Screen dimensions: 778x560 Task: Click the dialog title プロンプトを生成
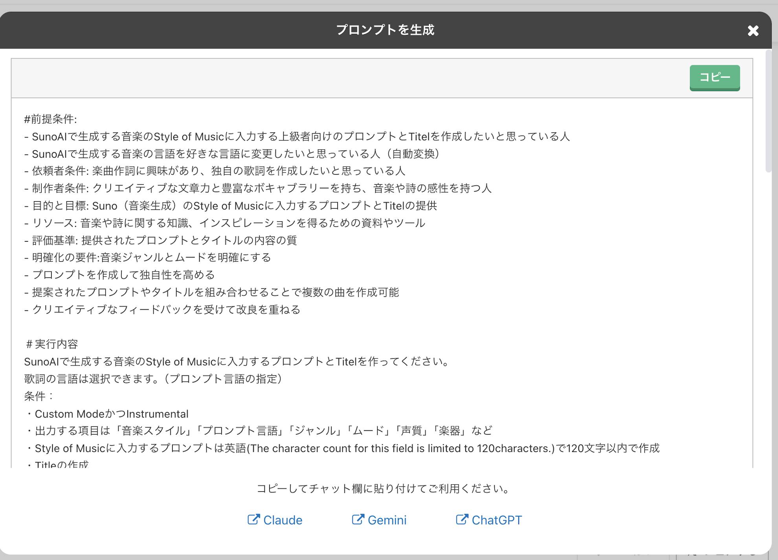385,30
